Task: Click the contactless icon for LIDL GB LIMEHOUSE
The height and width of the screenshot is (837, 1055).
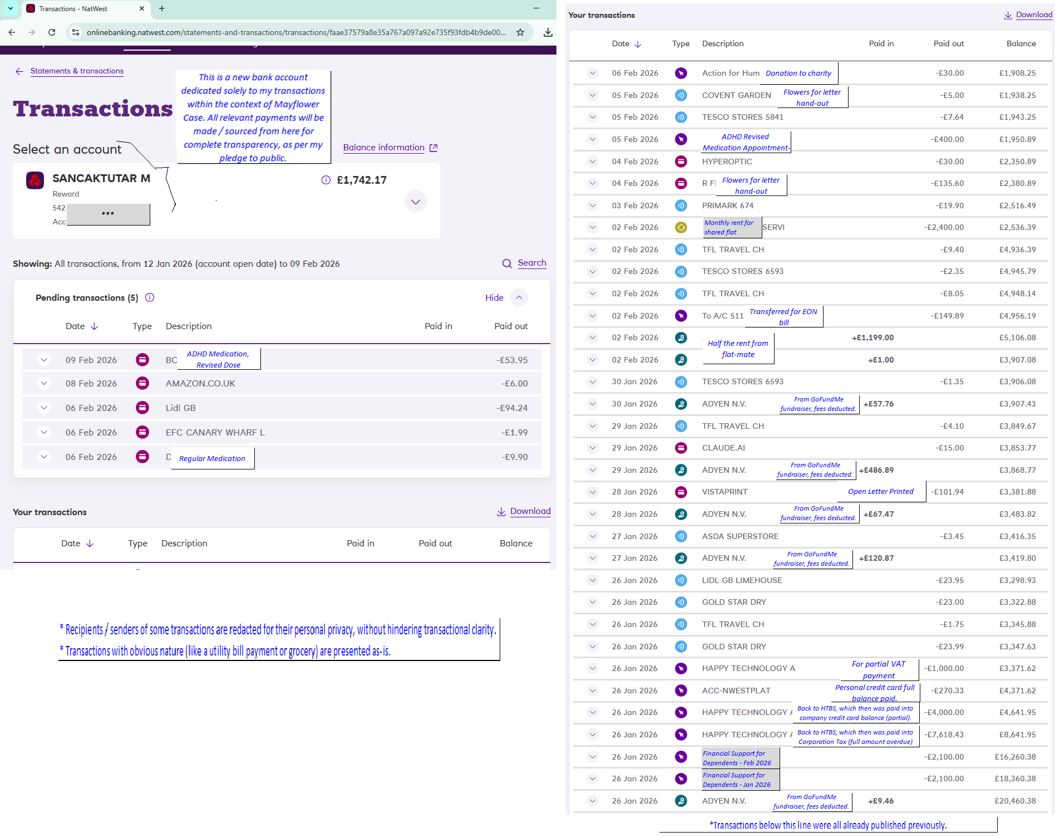Action: tap(681, 580)
